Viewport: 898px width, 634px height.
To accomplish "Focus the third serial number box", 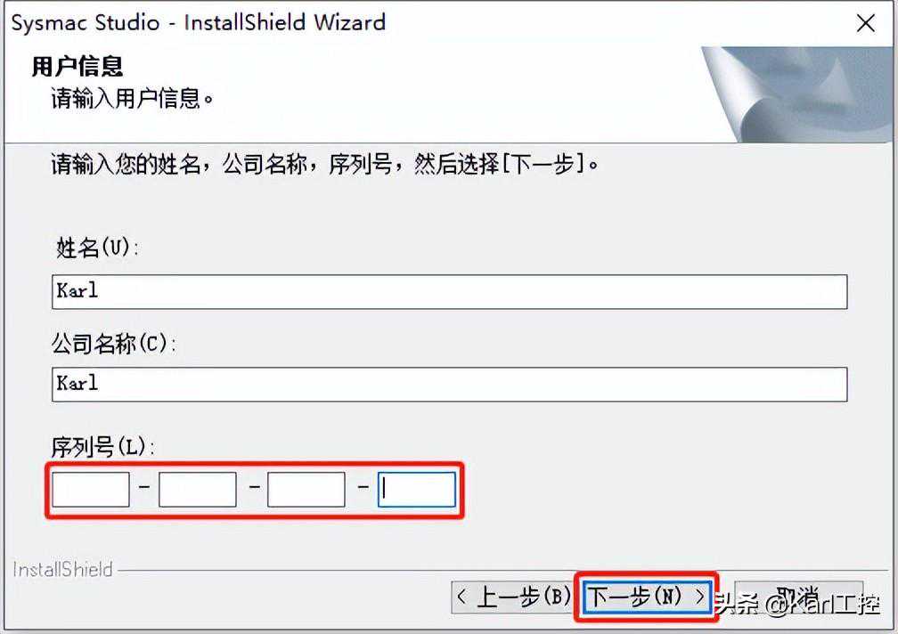I will tap(306, 489).
